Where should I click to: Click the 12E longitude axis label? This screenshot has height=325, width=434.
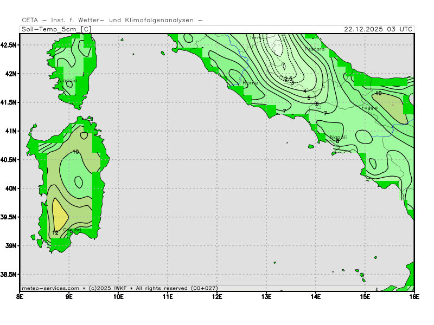tap(217, 296)
